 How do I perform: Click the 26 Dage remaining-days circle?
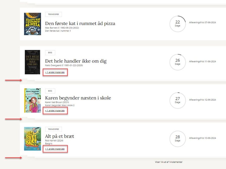pos(178,62)
